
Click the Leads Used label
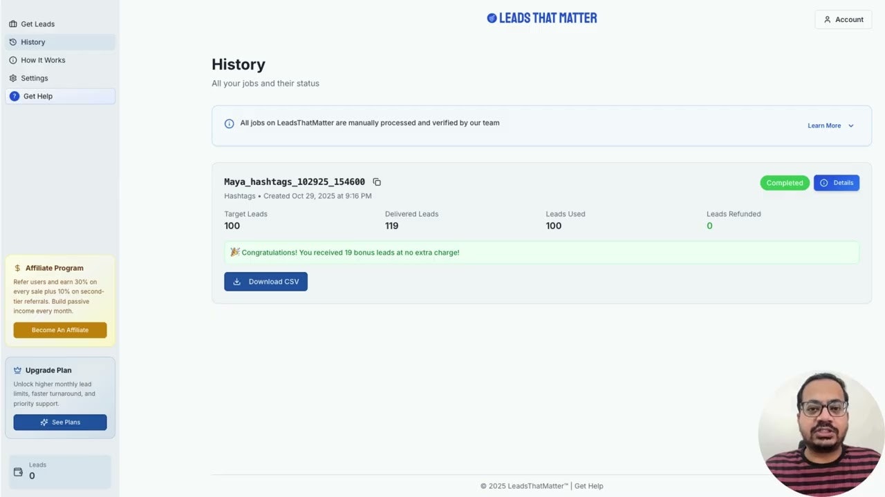566,214
